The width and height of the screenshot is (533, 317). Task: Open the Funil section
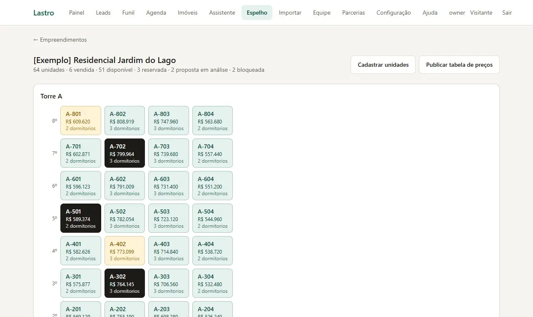[x=128, y=13]
